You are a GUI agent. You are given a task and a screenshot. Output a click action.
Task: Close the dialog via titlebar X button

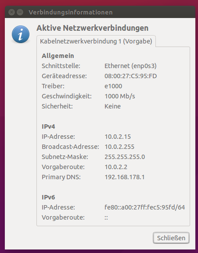tap(11, 12)
